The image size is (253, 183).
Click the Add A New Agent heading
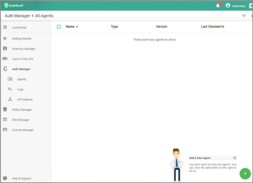click(x=200, y=158)
